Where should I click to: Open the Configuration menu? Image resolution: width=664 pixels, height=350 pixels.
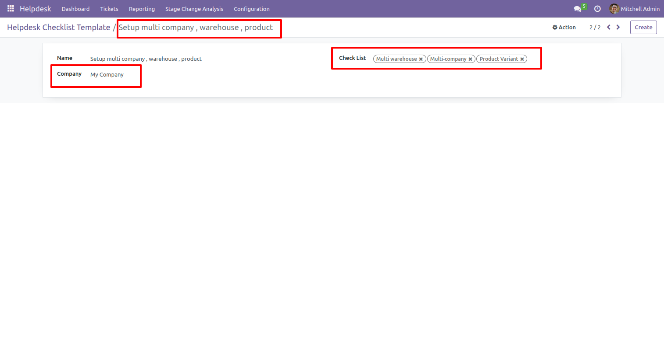point(252,9)
